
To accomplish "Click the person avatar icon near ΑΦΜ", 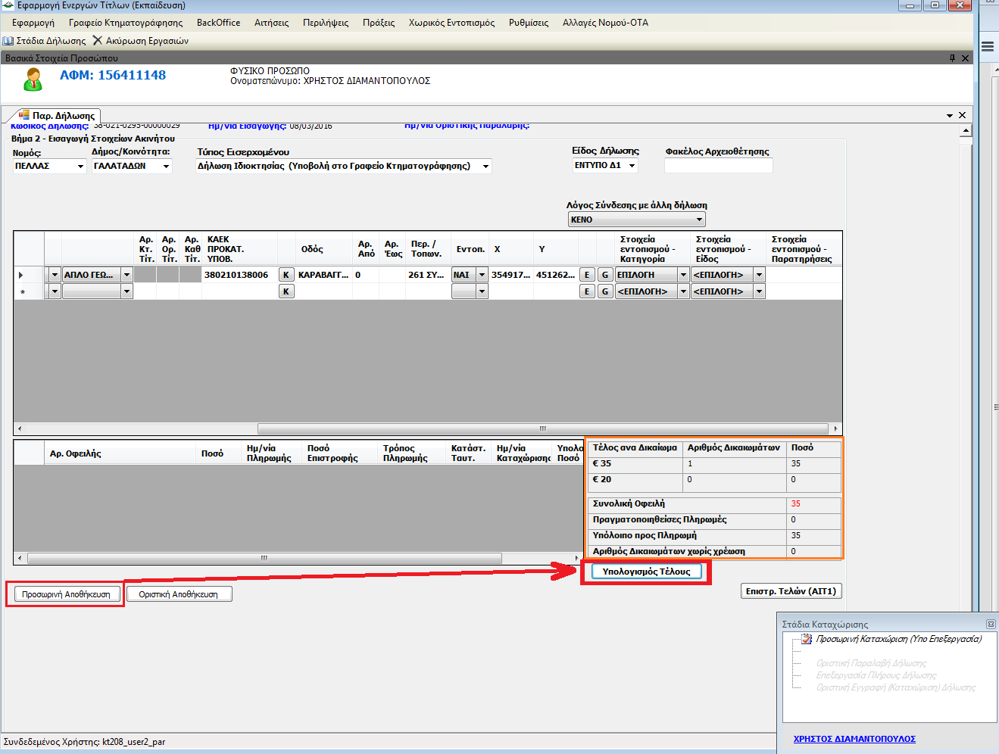I will pos(33,79).
